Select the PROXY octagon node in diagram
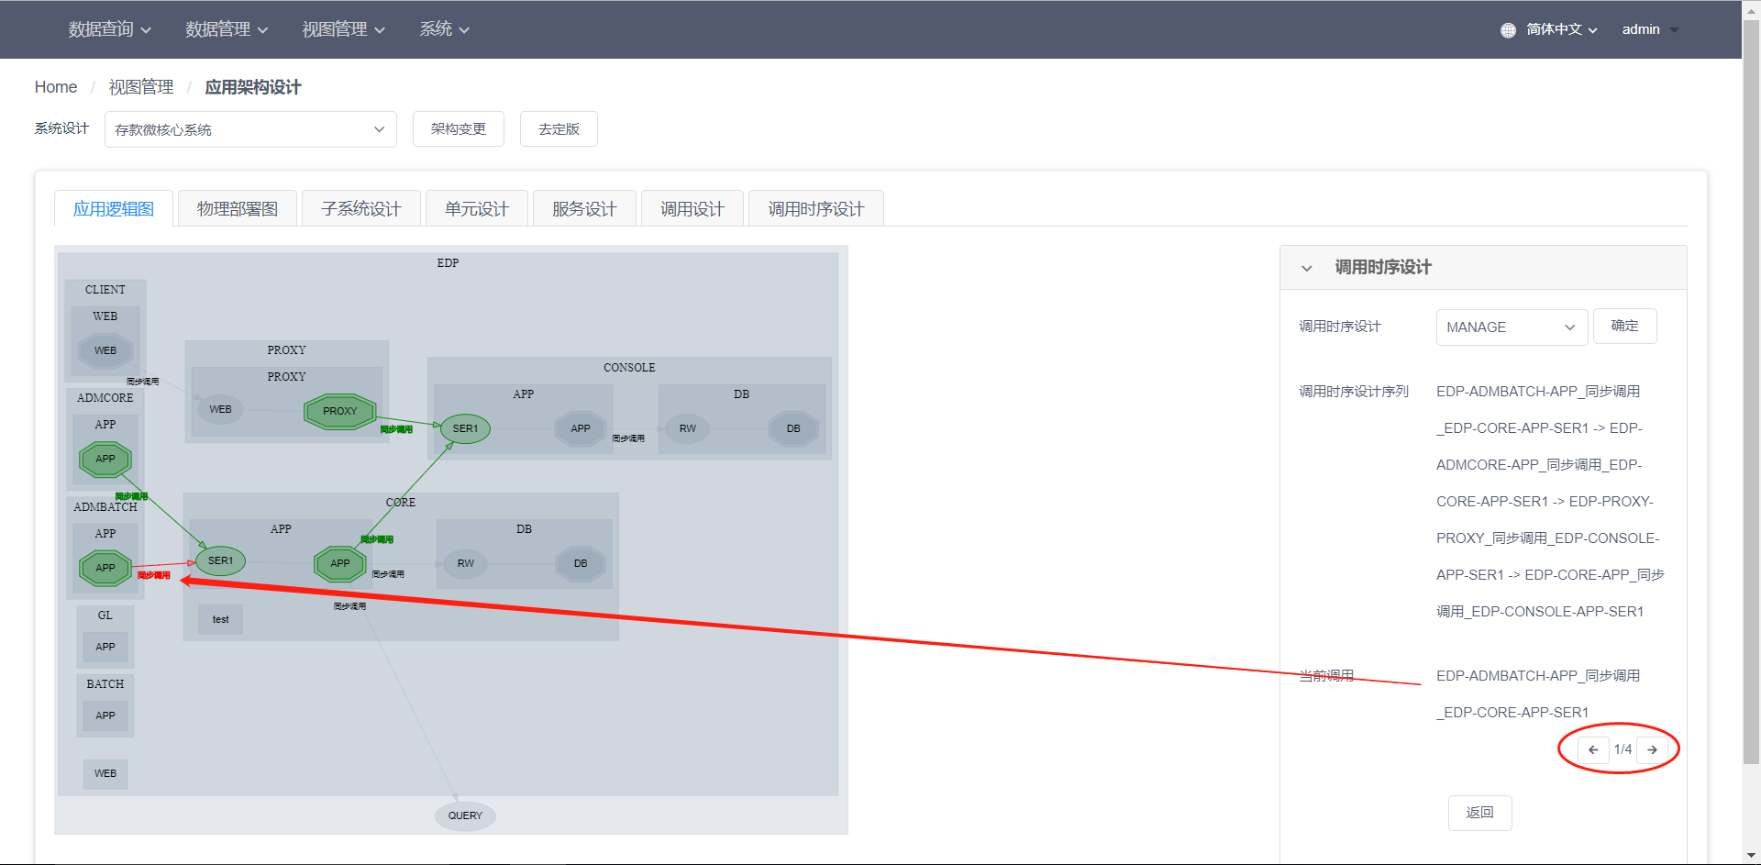This screenshot has height=865, width=1761. pyautogui.click(x=340, y=411)
